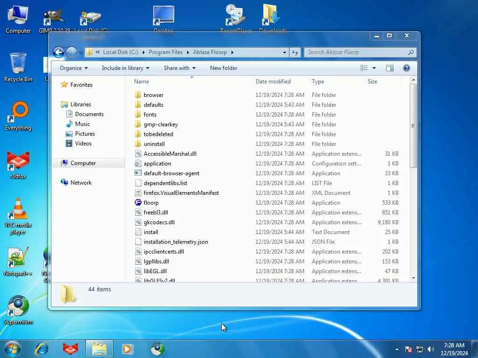
Task: Select the Supermium desktop shortcut
Action: (18, 310)
